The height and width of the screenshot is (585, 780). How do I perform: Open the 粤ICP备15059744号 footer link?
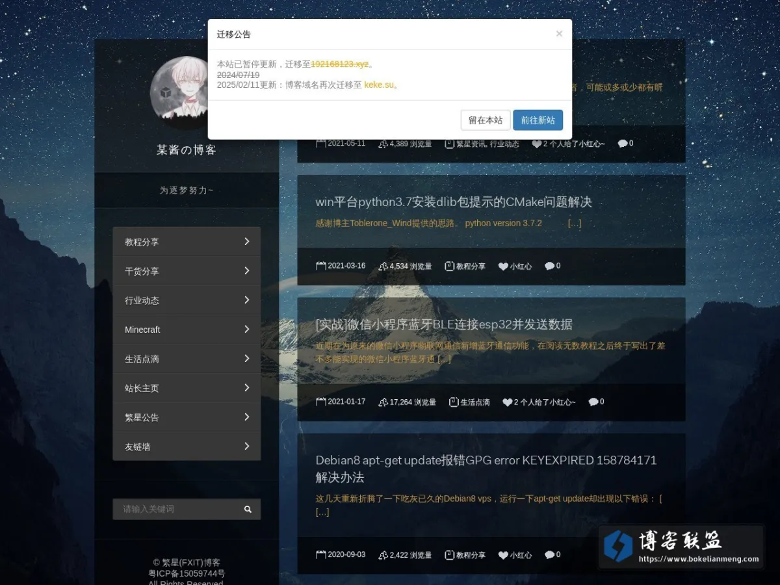pyautogui.click(x=187, y=574)
